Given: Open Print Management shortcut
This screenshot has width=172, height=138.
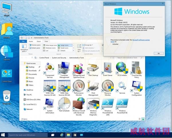Looking at the screenshot, I should tap(93, 88).
